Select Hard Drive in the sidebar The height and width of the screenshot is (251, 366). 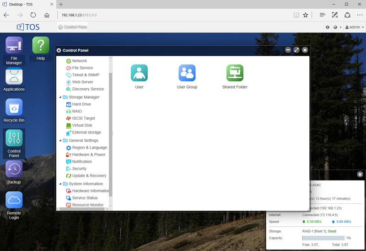81,104
